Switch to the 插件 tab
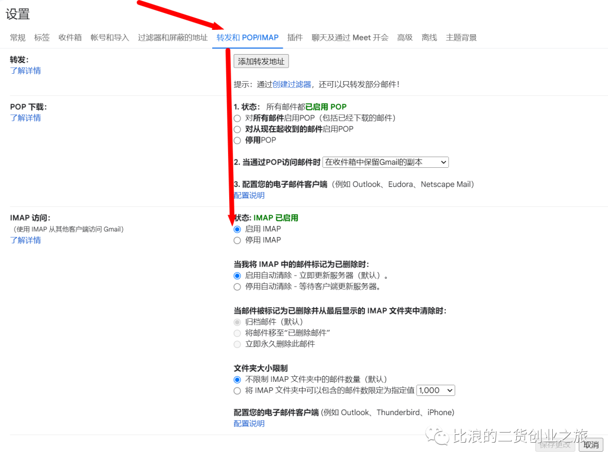This screenshot has height=463, width=608. [295, 37]
